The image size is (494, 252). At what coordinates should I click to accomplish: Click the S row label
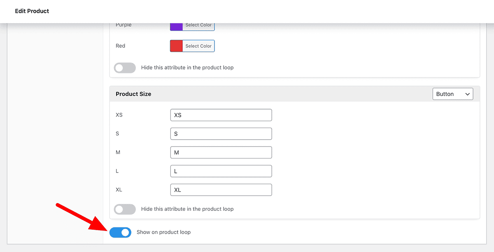[117, 134]
